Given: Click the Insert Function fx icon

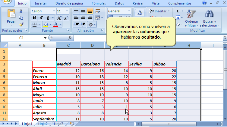Looking at the screenshot, I should point(70,38).
